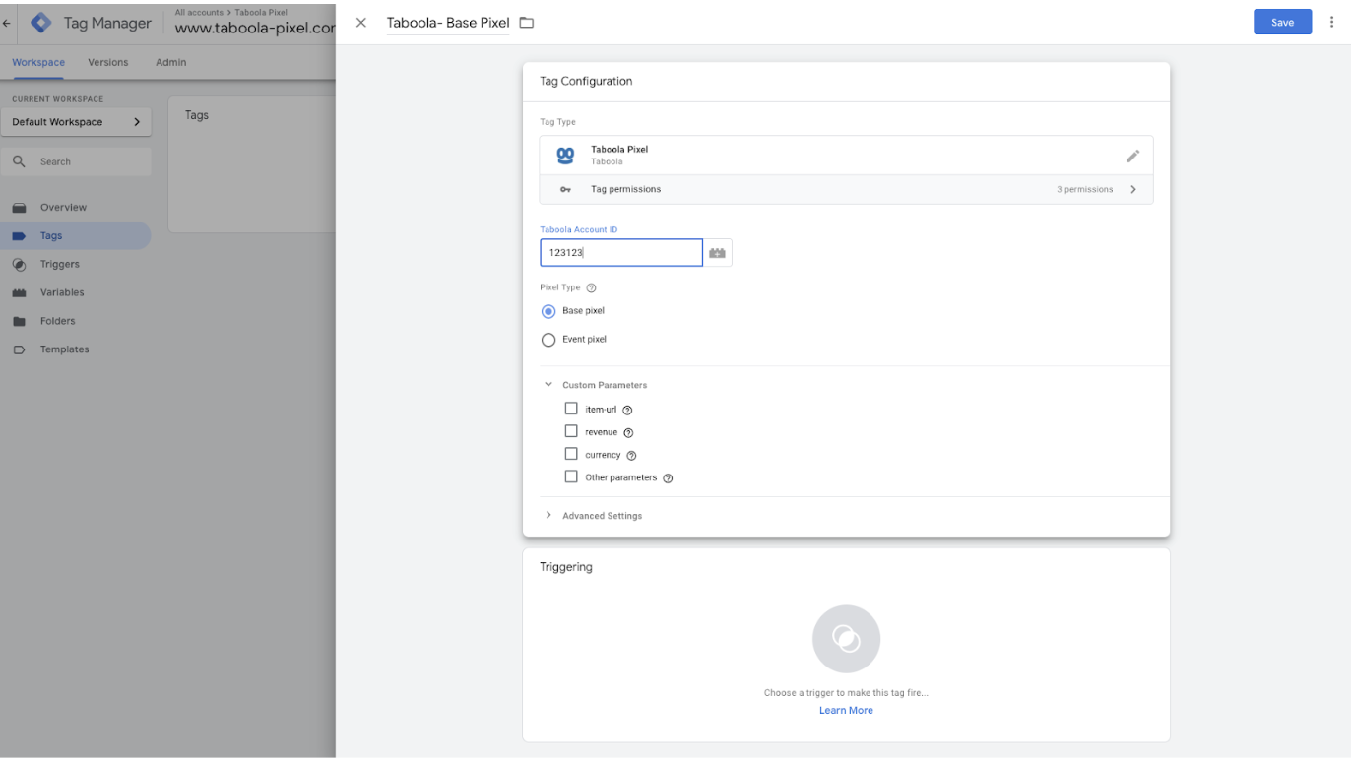Viewport: 1353px width, 762px height.
Task: Show help for Pixel Type
Action: pos(591,288)
